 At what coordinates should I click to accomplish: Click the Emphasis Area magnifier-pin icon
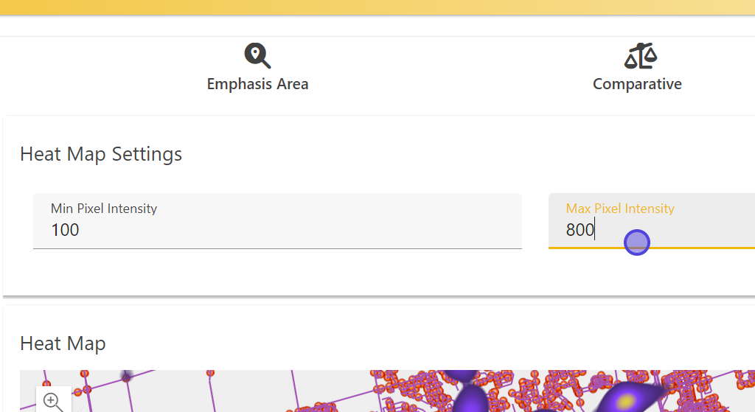coord(257,56)
